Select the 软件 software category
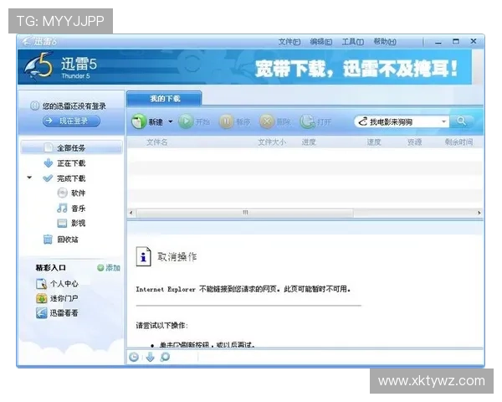 coord(71,193)
